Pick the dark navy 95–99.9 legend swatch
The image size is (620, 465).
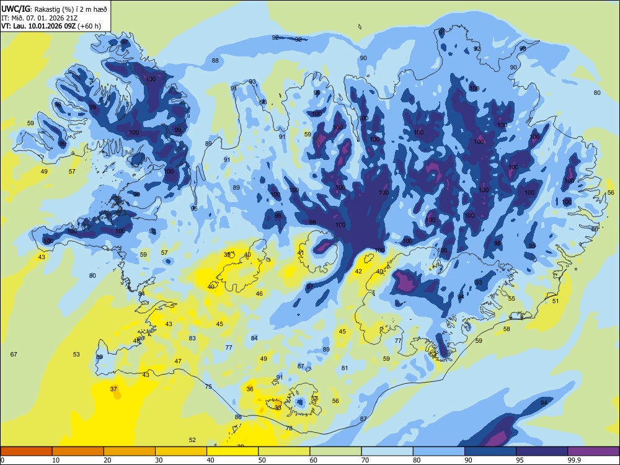[542, 451]
